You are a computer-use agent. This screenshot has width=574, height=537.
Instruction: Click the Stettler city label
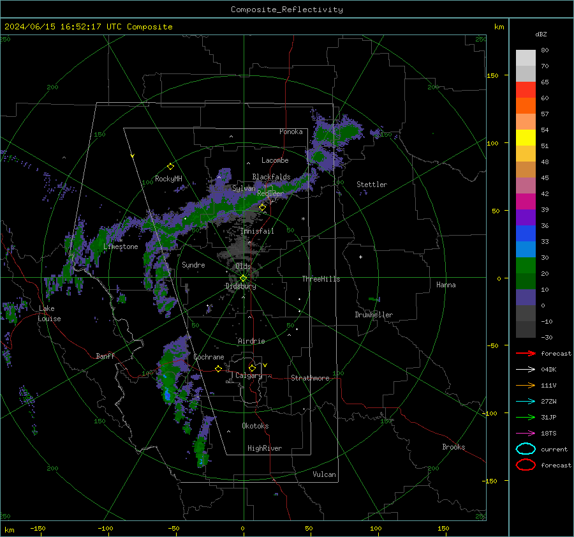tap(372, 185)
